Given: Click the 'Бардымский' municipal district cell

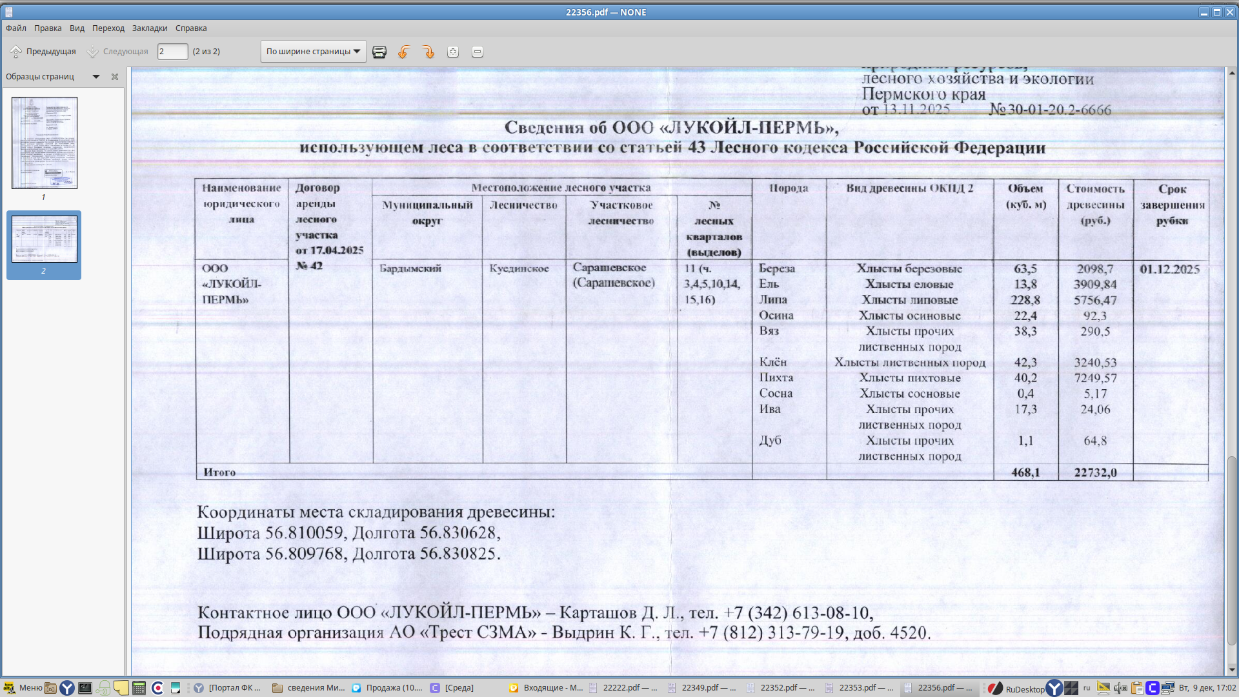Looking at the screenshot, I should coord(410,268).
